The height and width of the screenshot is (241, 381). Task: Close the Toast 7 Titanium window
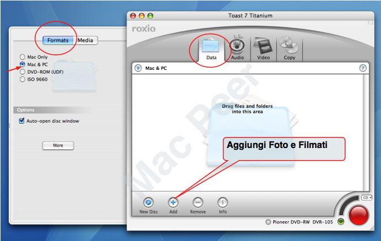(133, 16)
